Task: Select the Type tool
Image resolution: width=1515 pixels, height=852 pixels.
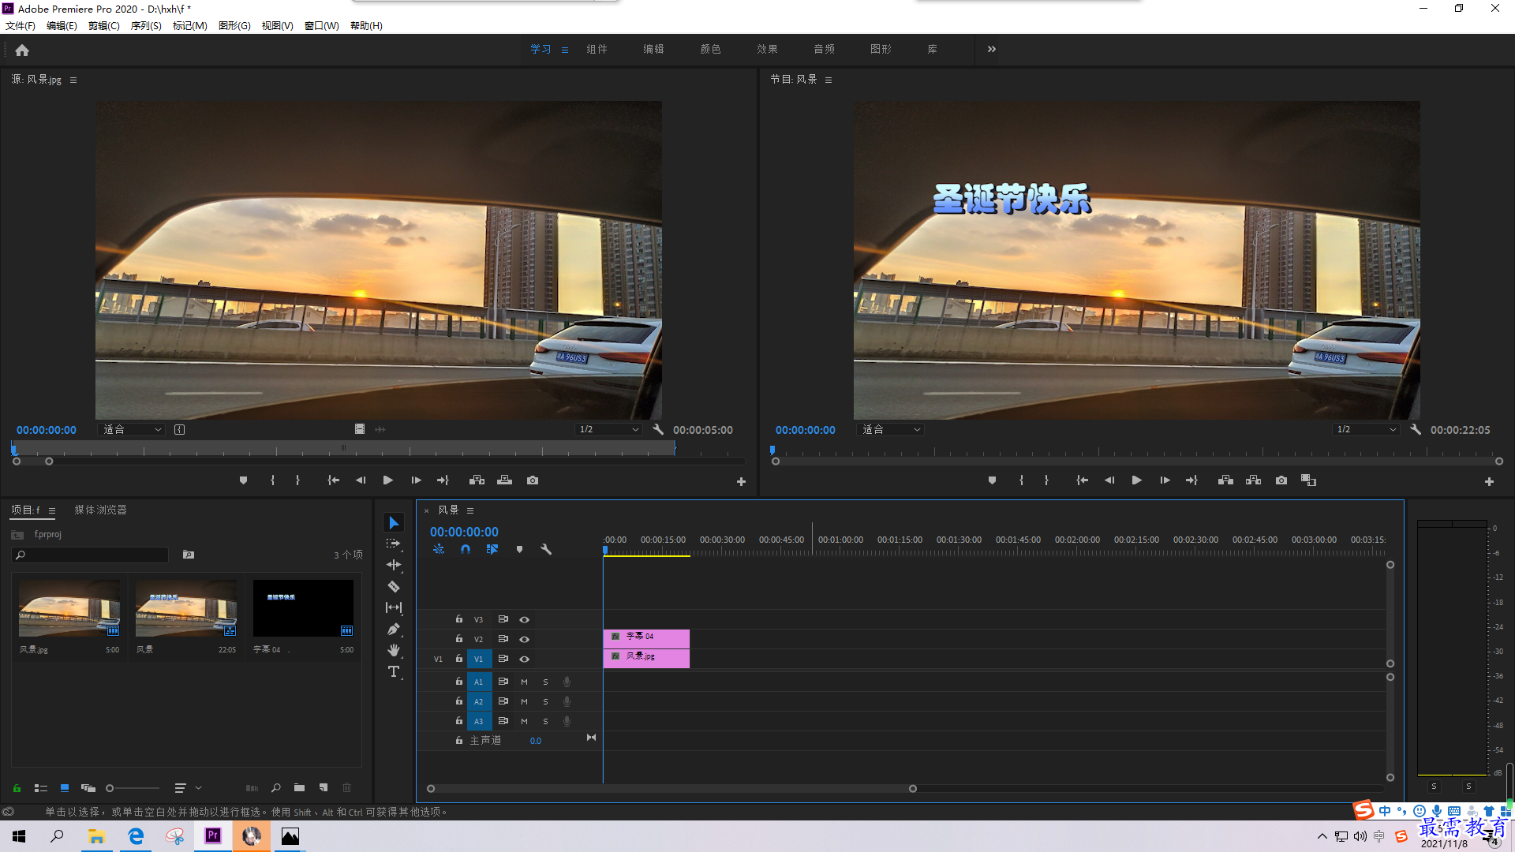Action: coord(394,671)
